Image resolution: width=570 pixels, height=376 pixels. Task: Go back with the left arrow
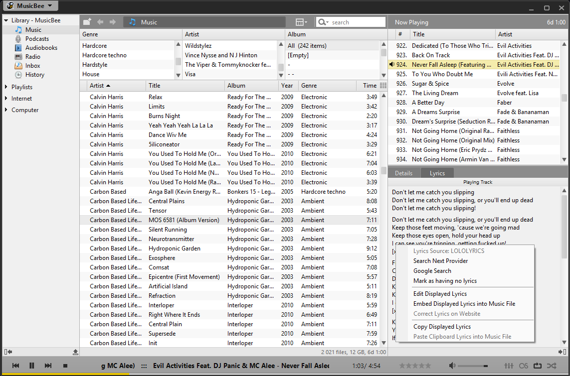click(100, 22)
